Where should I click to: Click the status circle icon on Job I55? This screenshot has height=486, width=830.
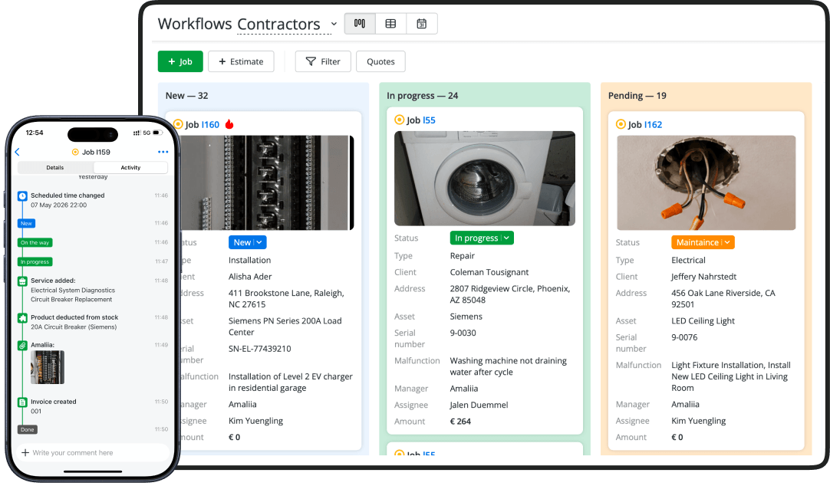coord(400,120)
